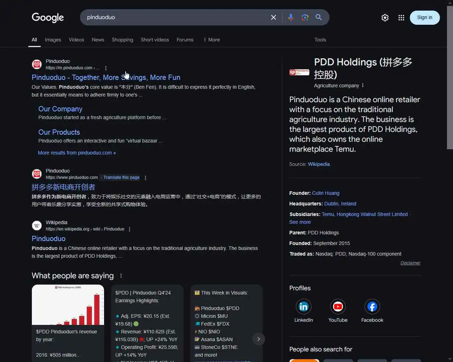
Task: Click the Sign in button
Action: pos(425,18)
